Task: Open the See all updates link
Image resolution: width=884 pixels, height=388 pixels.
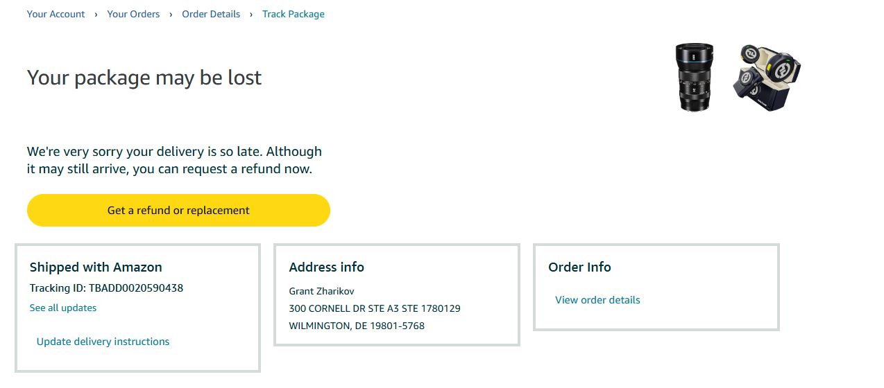Action: (x=63, y=308)
